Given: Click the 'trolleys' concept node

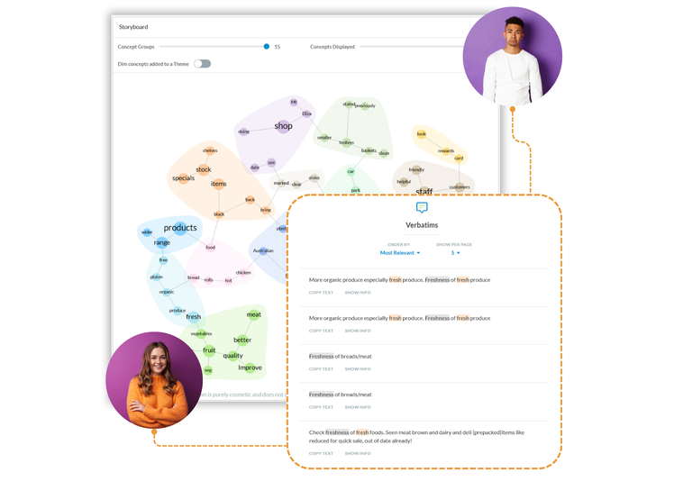Looking at the screenshot, I should click(346, 142).
